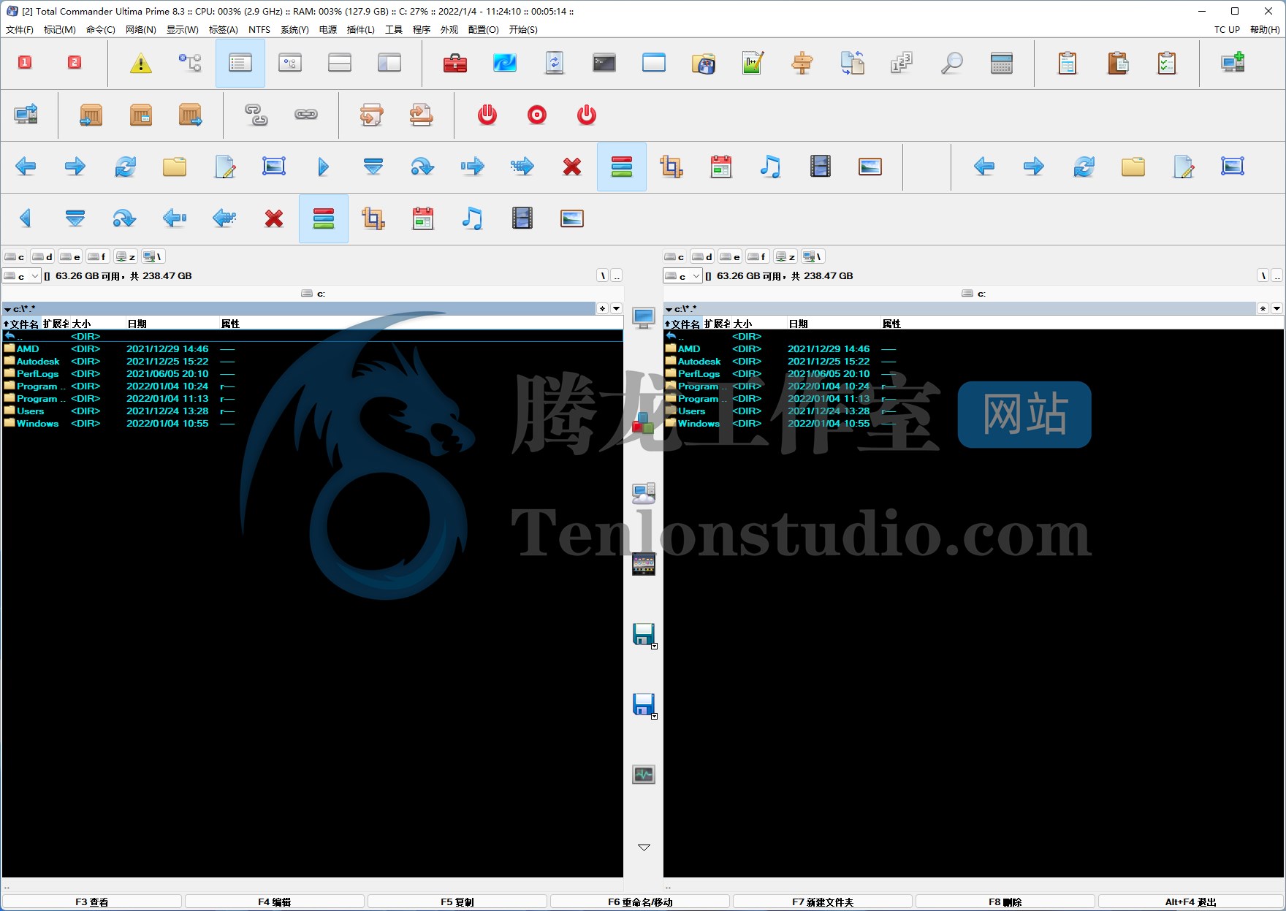Viewport: 1286px width, 911px height.
Task: Open left panel directory history dropdown arrow
Action: click(617, 309)
